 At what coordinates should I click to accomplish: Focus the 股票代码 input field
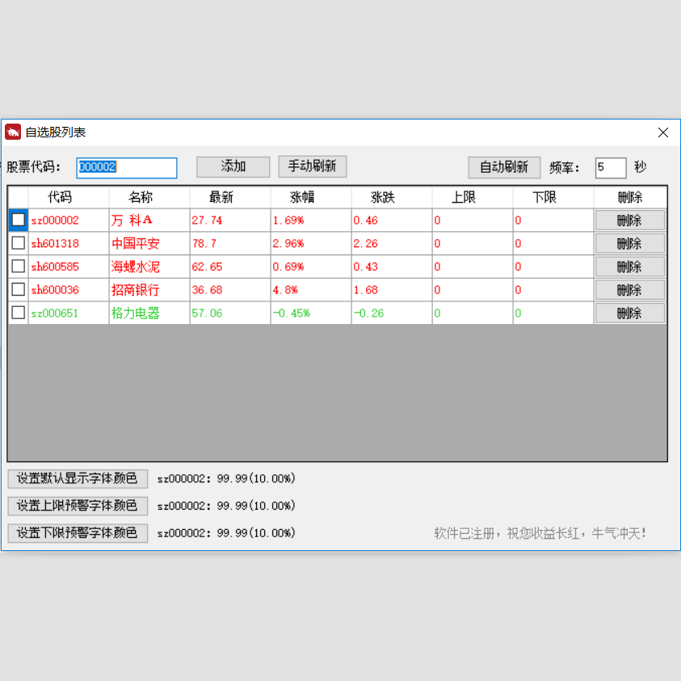pos(127,168)
